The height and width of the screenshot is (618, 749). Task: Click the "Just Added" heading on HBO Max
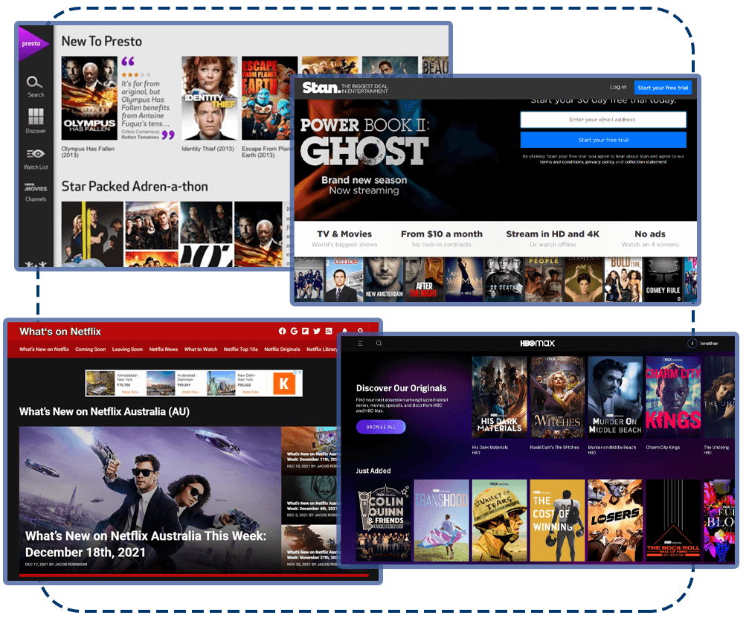(373, 471)
